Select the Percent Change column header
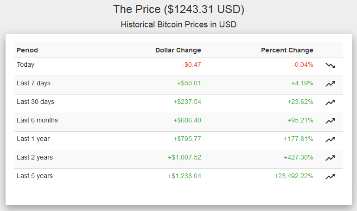This screenshot has width=357, height=211. click(x=287, y=50)
